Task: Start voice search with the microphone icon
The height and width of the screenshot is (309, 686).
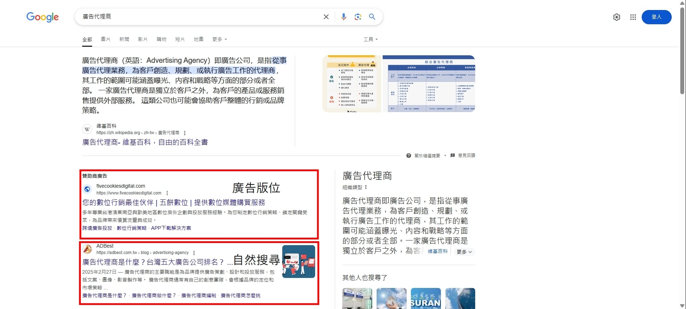Action: pos(343,17)
